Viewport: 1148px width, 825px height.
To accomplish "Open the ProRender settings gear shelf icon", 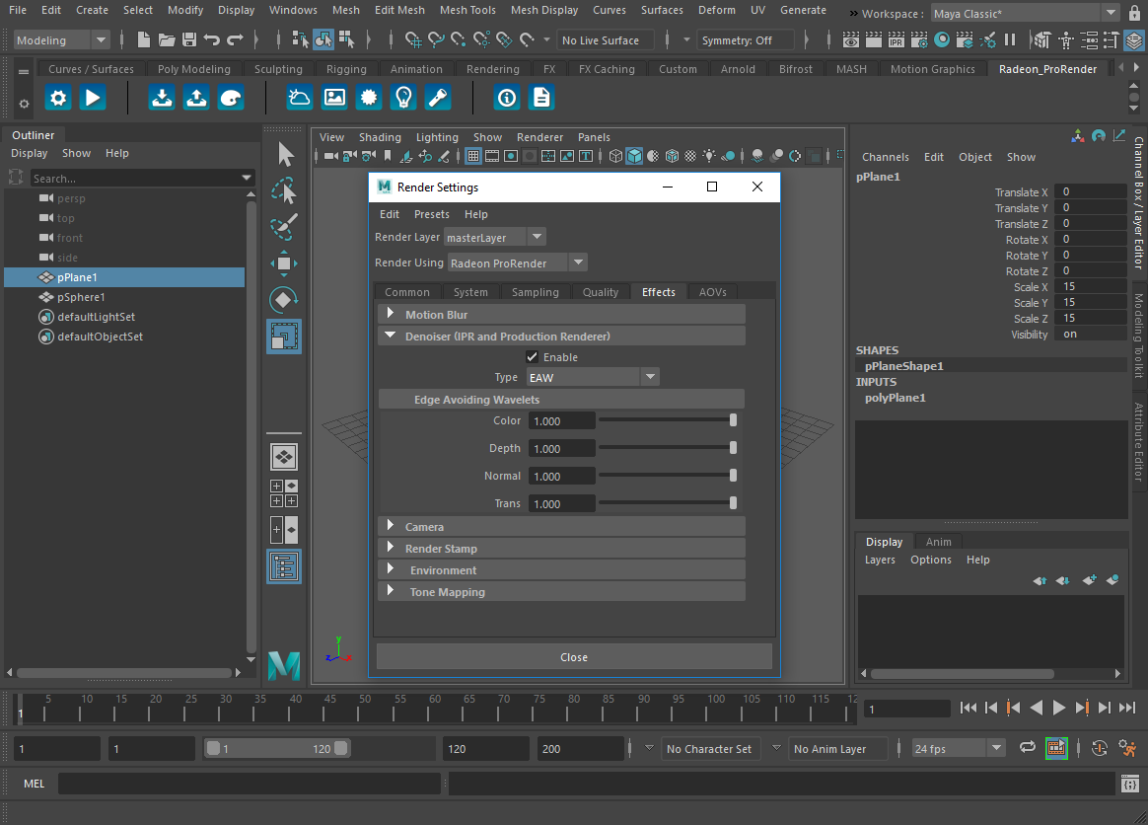I will tap(58, 98).
